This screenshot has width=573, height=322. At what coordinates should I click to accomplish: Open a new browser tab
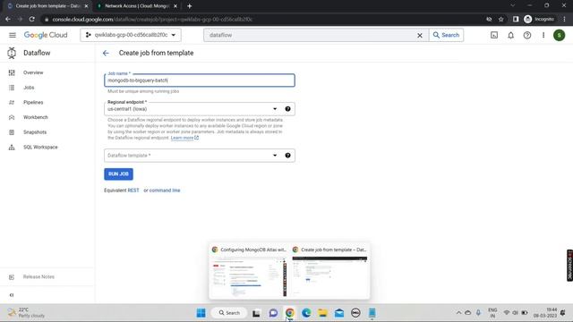[x=189, y=6]
